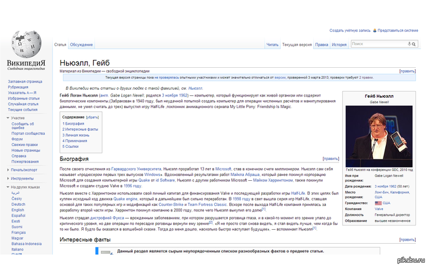This screenshot has height=267, width=428.
Task: Click the 2 правки link in notice
Action: click(366, 78)
